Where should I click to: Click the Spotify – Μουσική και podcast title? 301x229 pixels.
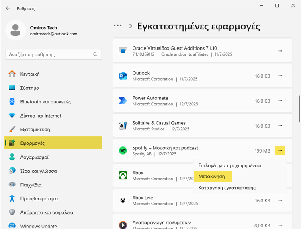pos(165,148)
